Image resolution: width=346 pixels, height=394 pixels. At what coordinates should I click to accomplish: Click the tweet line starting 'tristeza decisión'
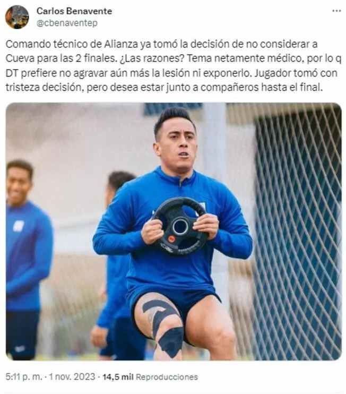coord(164,87)
